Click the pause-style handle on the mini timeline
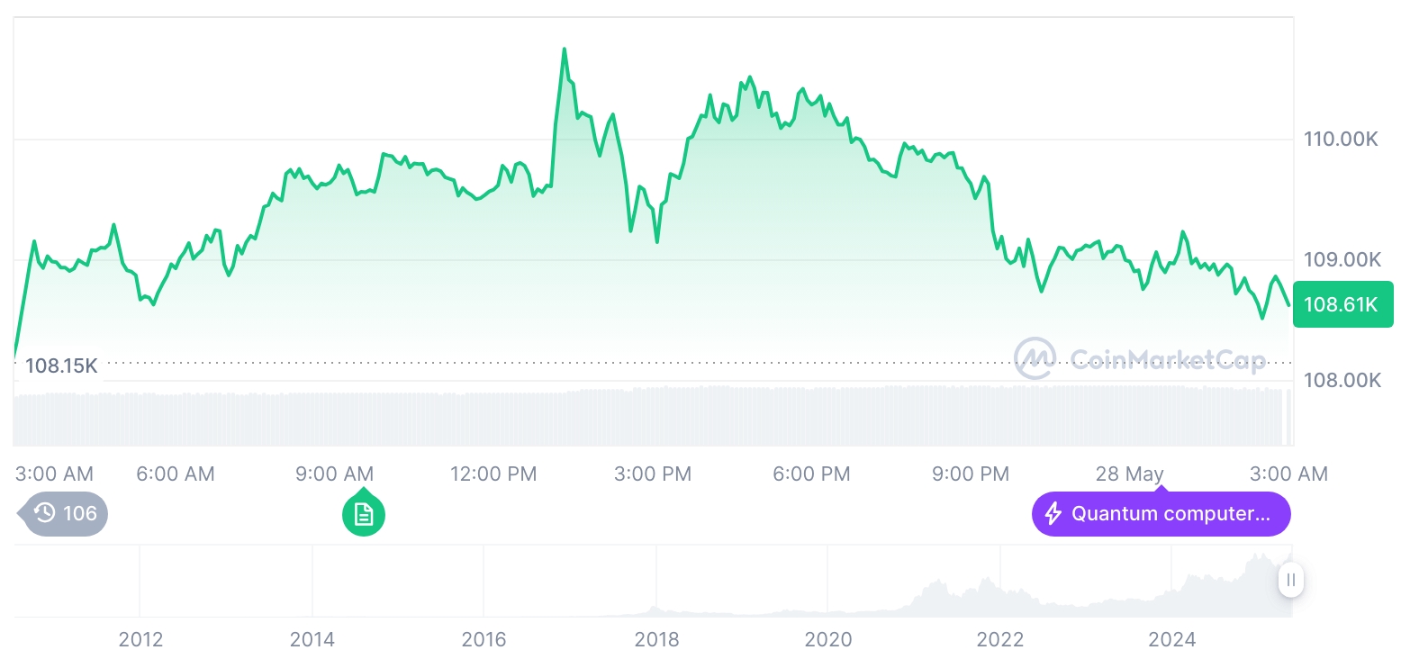 click(x=1290, y=581)
